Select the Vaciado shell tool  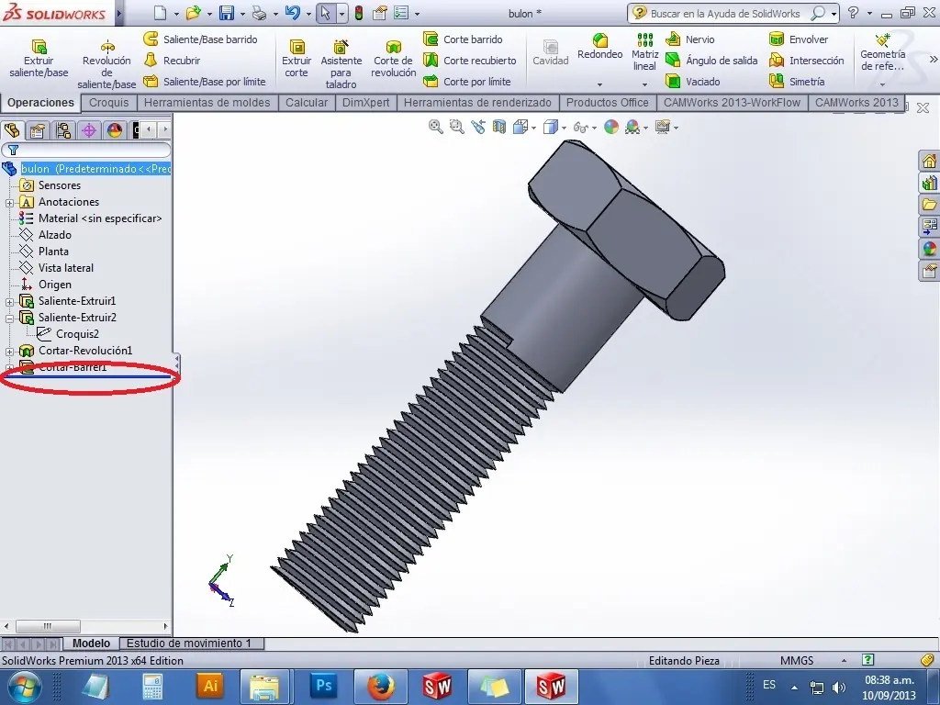point(692,81)
